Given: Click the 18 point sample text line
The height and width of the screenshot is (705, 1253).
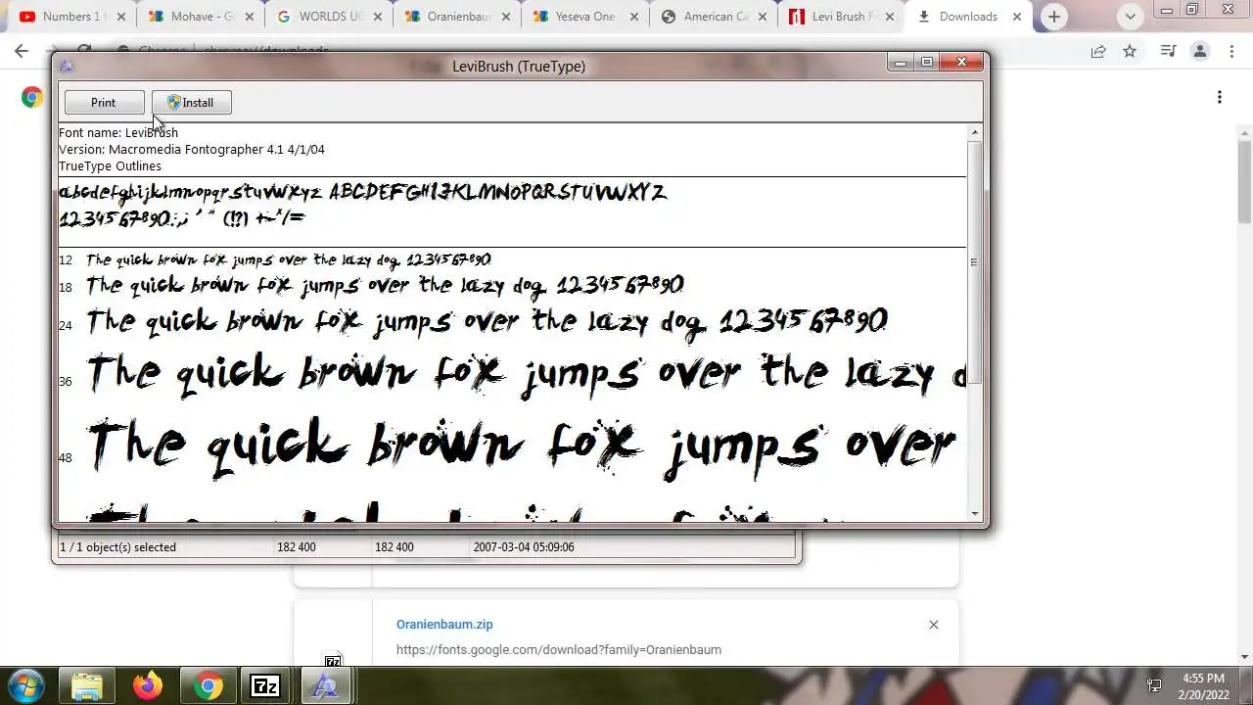Looking at the screenshot, I should coord(385,286).
